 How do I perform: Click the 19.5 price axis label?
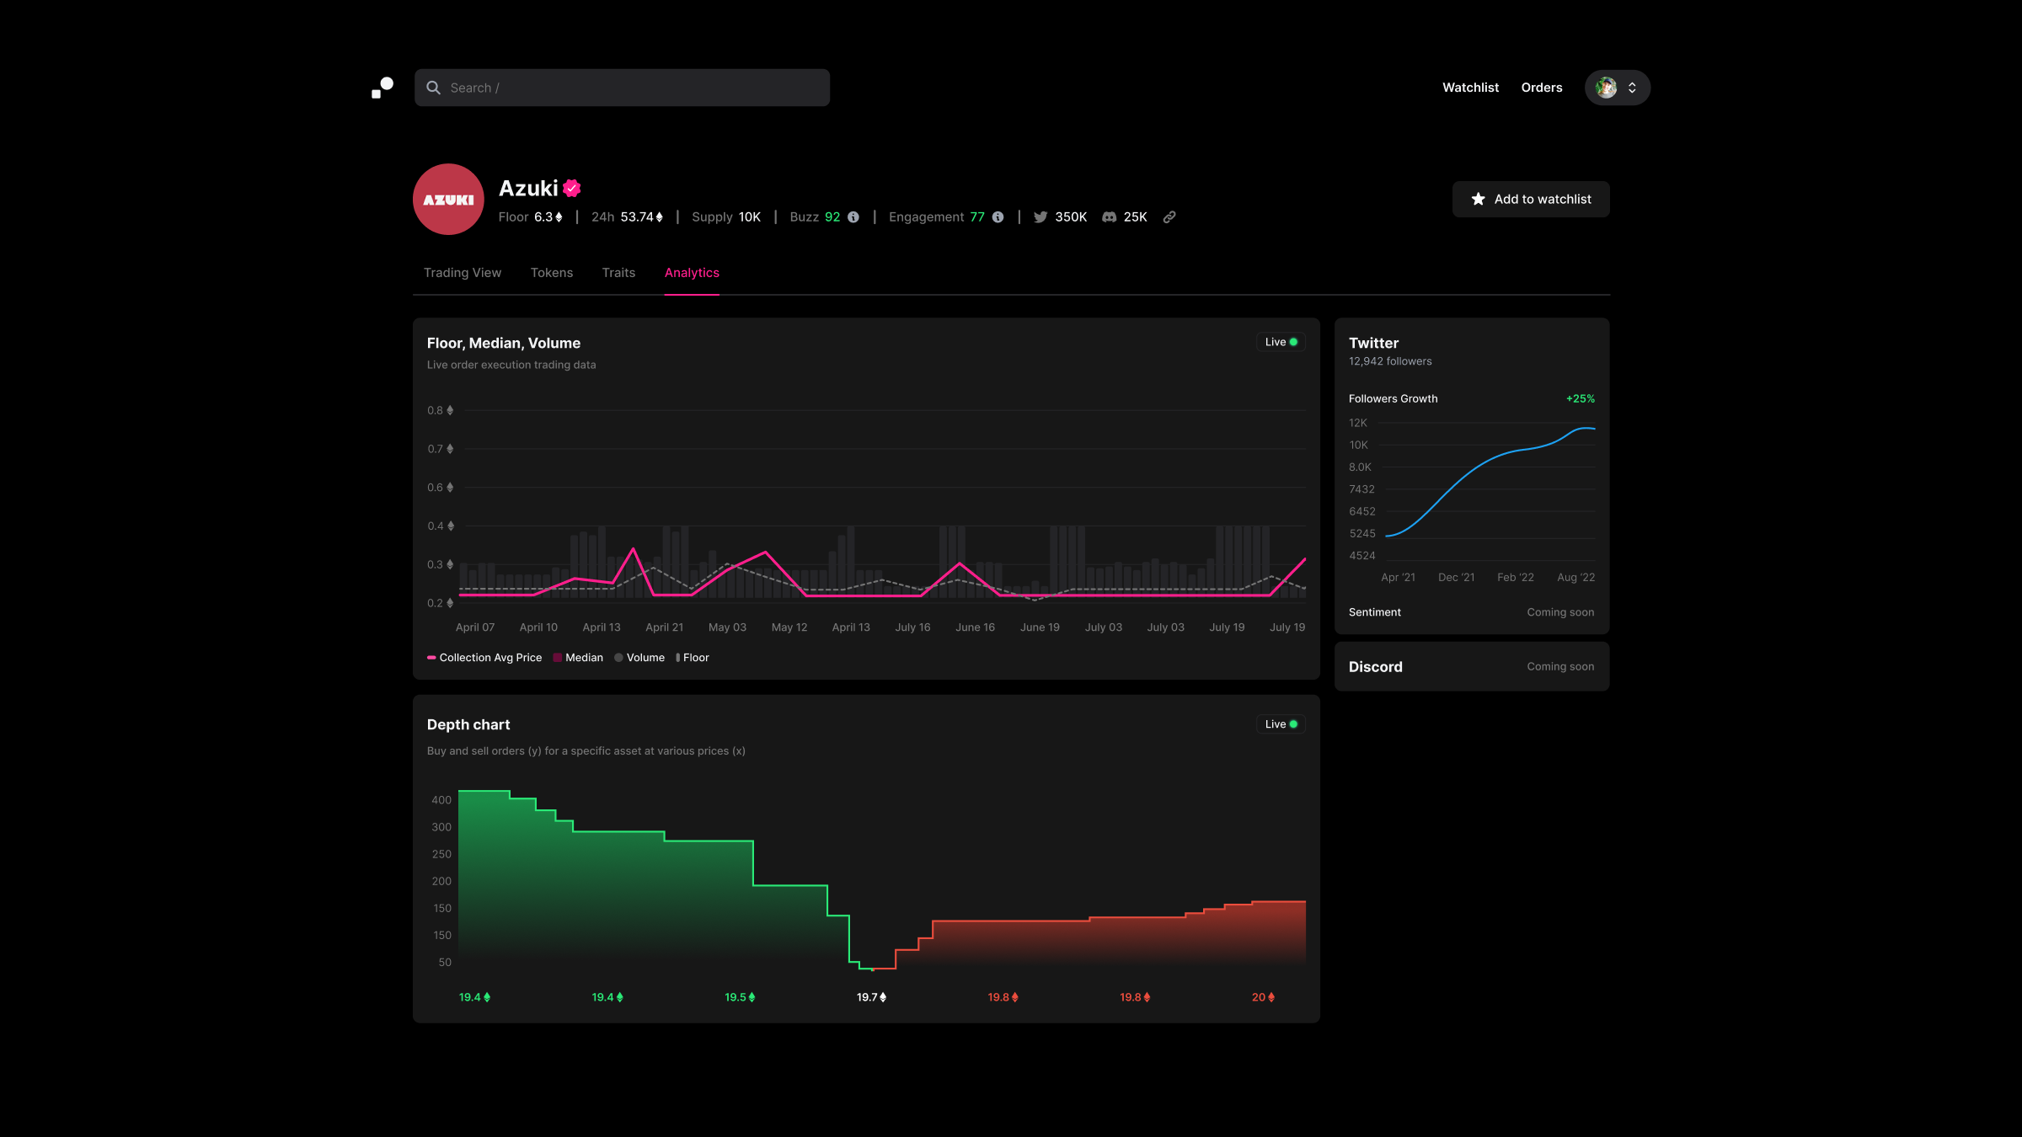click(740, 997)
